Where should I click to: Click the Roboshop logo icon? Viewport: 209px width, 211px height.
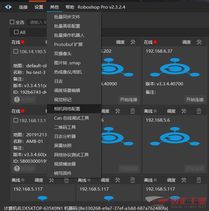[8, 7]
